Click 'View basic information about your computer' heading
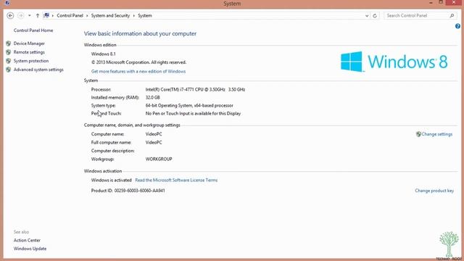 (x=140, y=33)
